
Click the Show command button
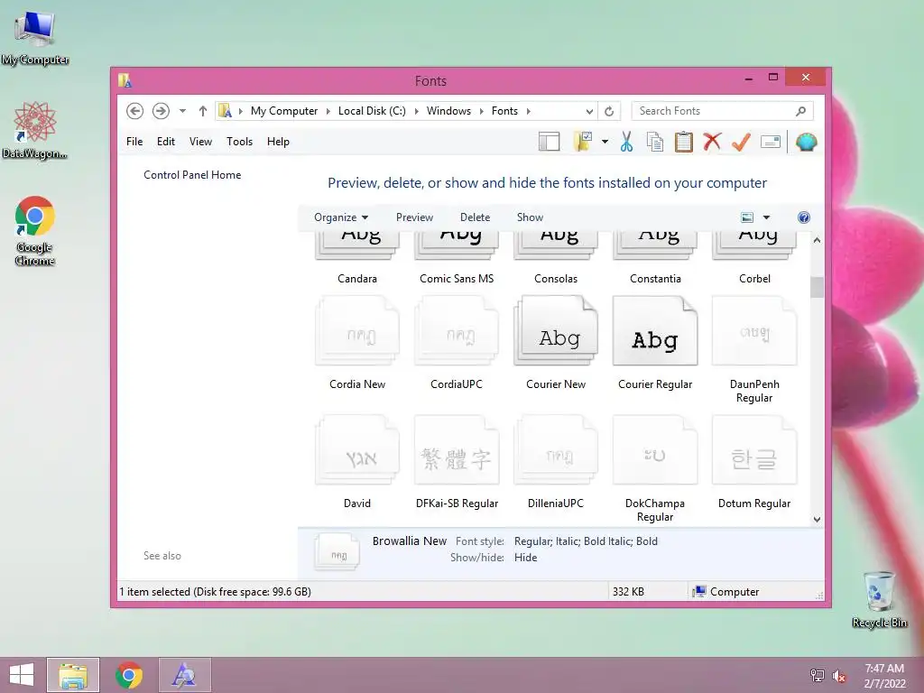click(x=530, y=217)
